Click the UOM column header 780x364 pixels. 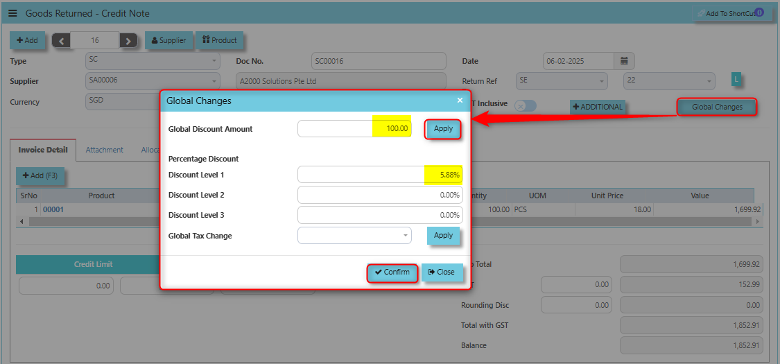click(538, 196)
